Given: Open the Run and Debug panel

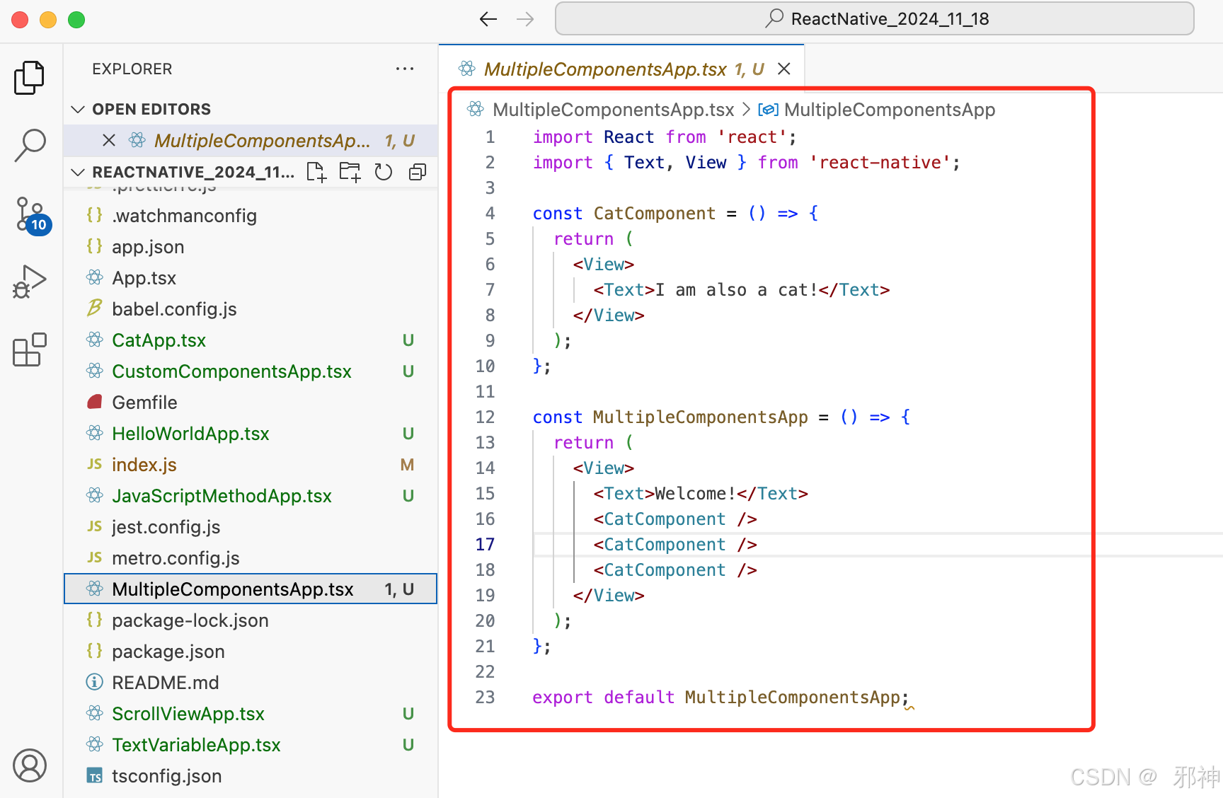Looking at the screenshot, I should (x=29, y=281).
